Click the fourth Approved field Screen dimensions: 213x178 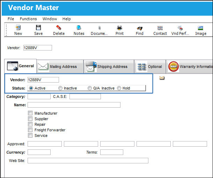154,144
